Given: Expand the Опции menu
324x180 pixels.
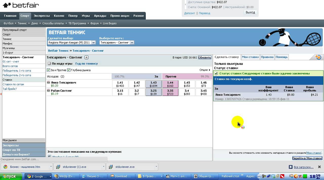Looking at the screenshot, I should 205,70.
